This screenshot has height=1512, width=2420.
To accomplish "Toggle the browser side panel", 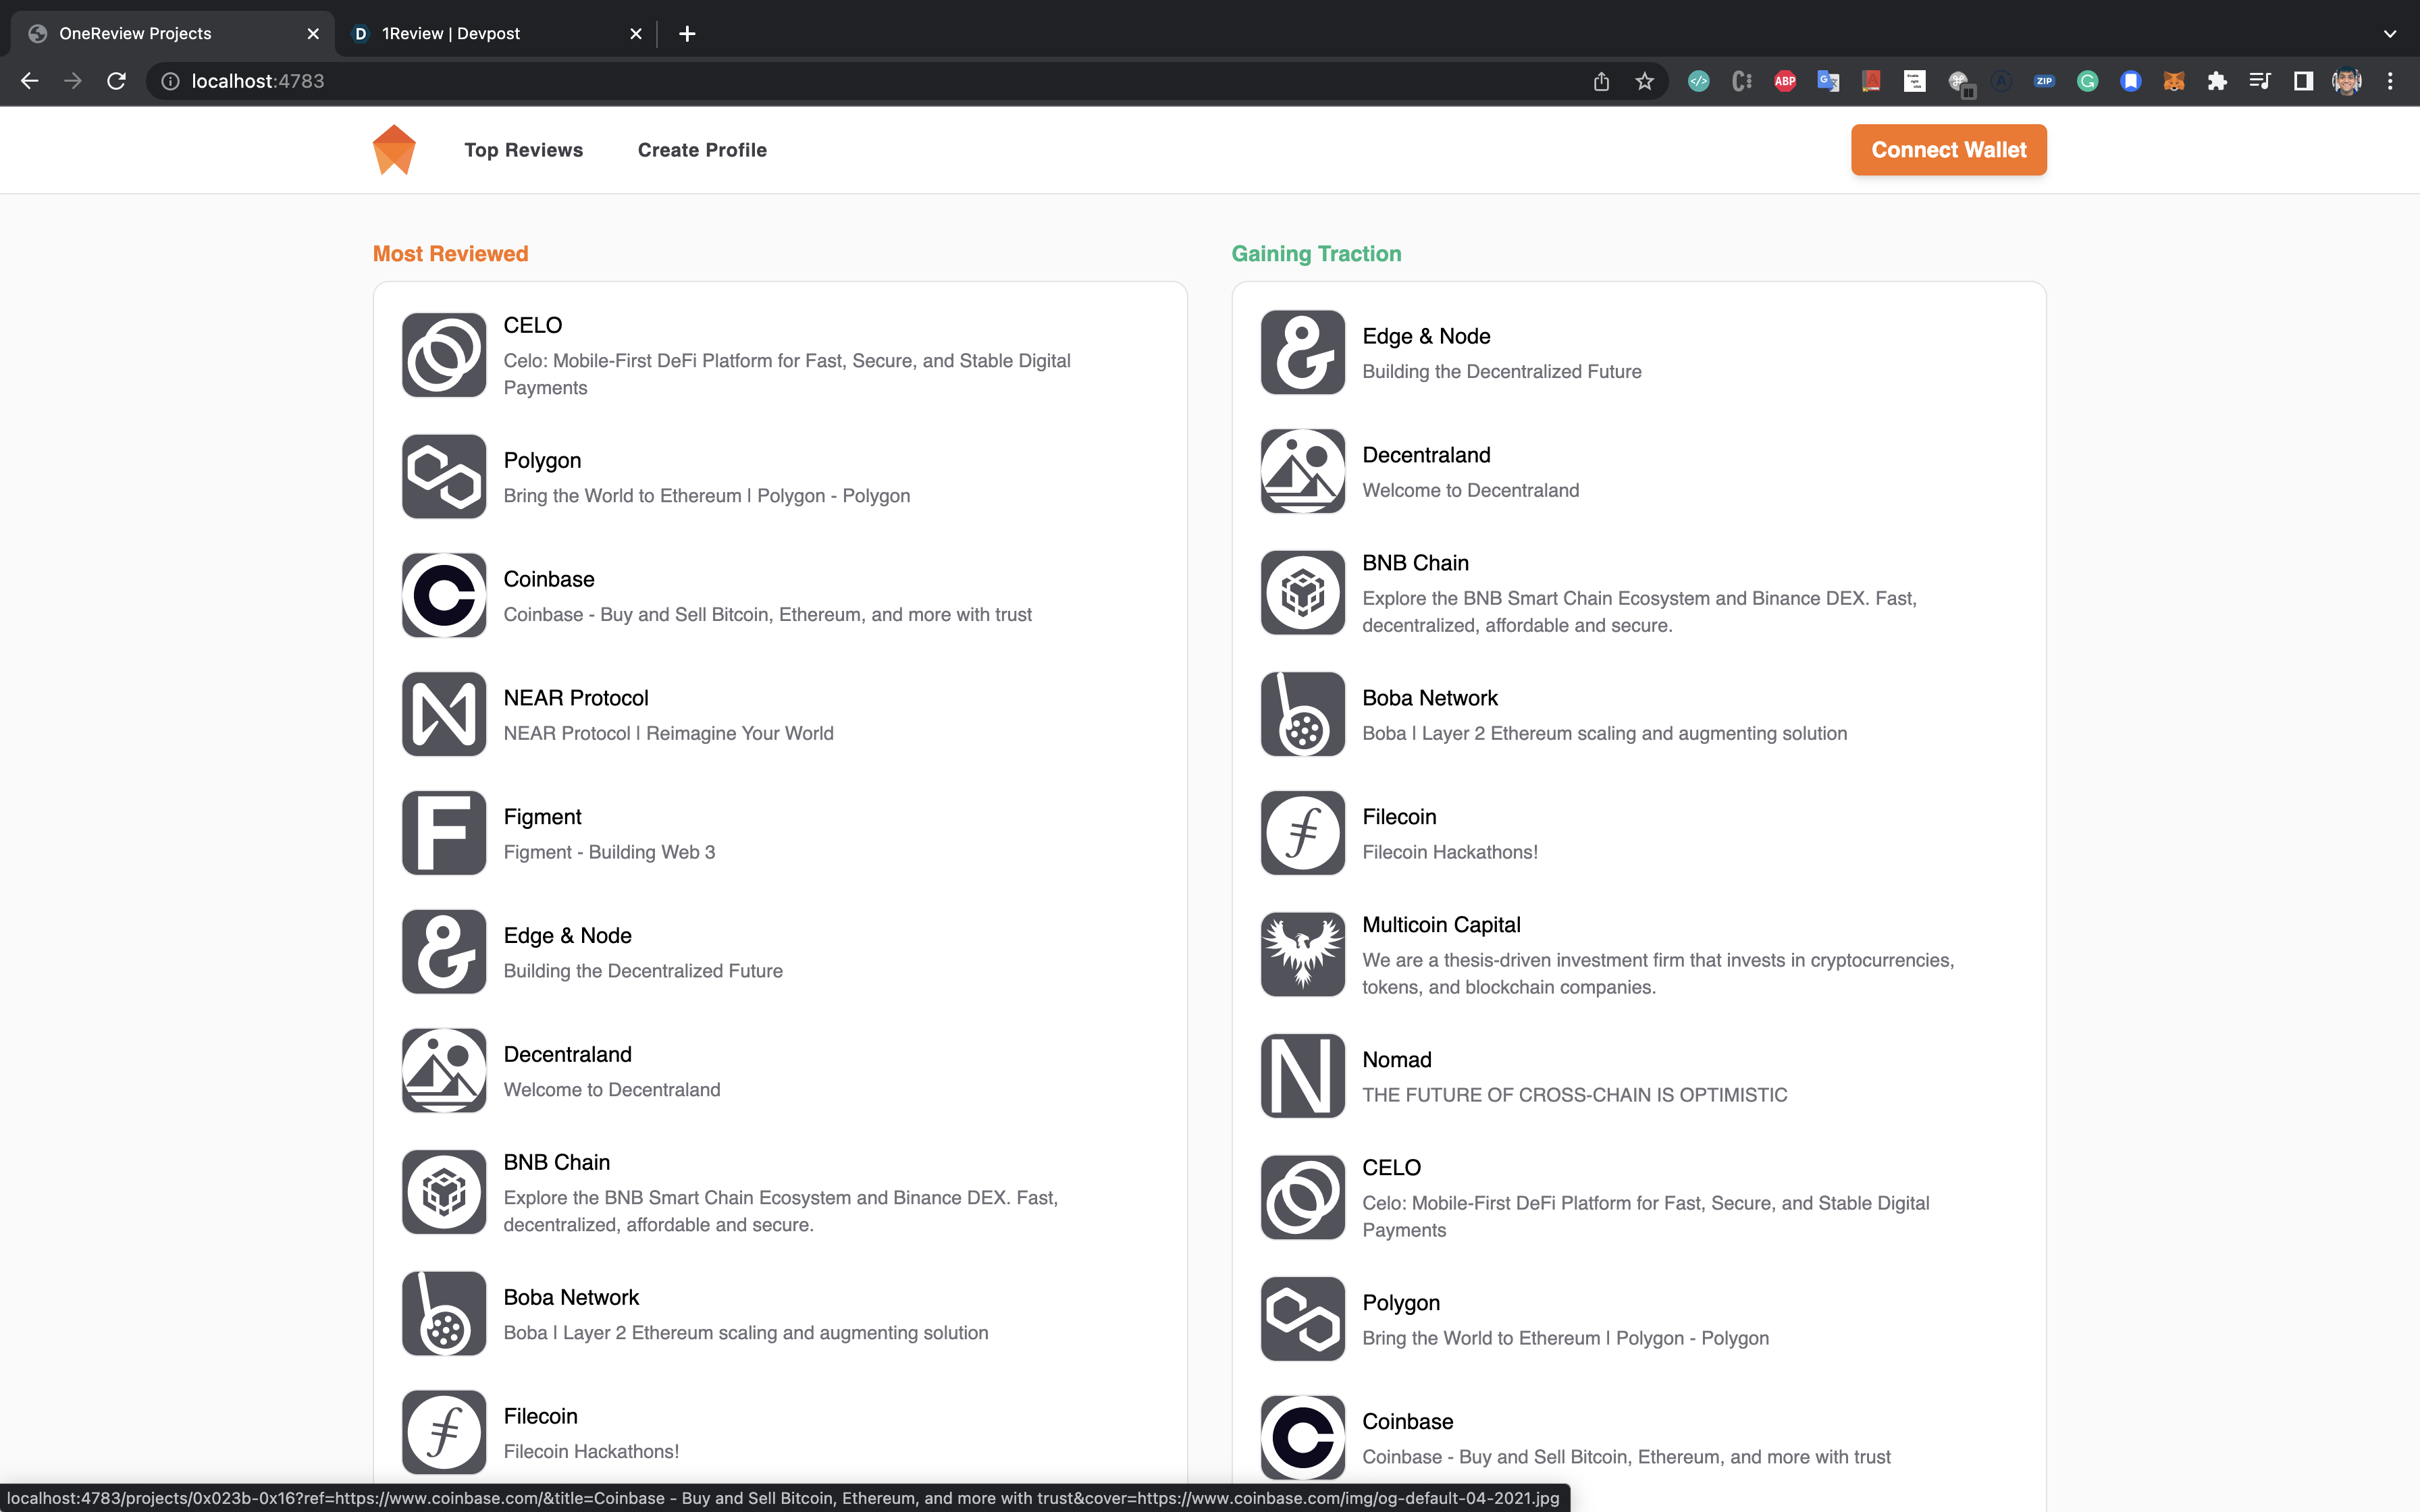I will click(x=2303, y=81).
